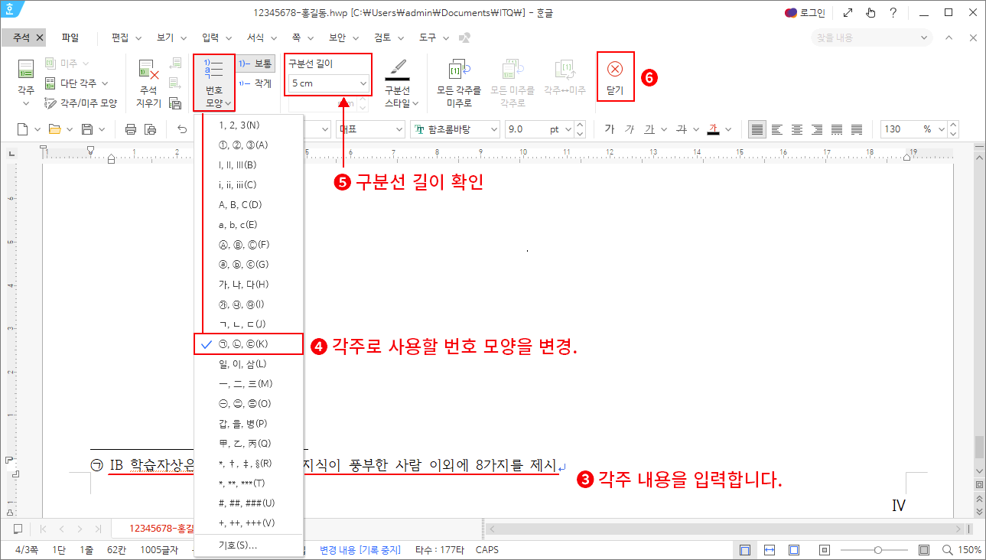Select the 작게 footnote size option
The width and height of the screenshot is (986, 560).
(x=256, y=83)
